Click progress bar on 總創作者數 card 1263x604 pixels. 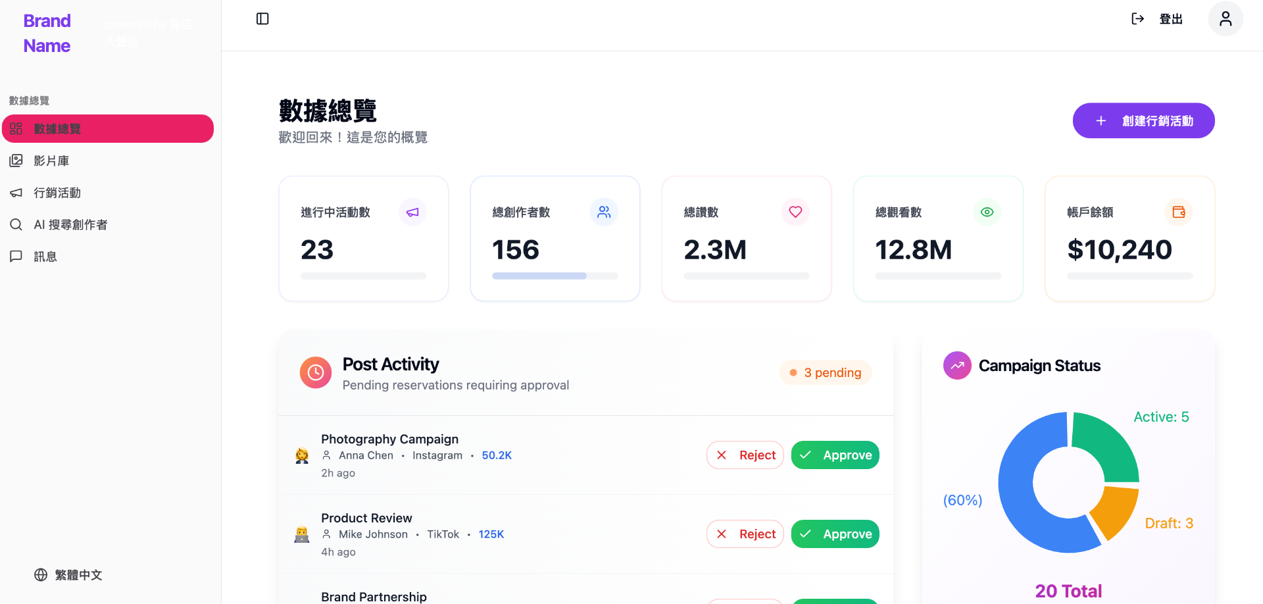click(555, 276)
